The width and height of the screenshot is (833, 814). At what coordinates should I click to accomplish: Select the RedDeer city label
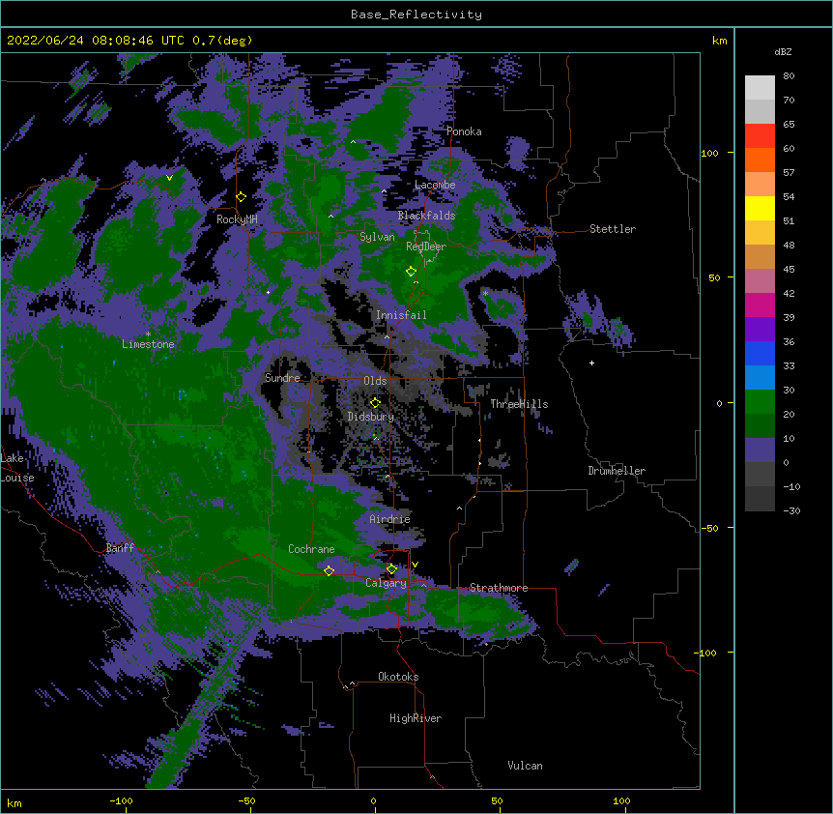426,247
